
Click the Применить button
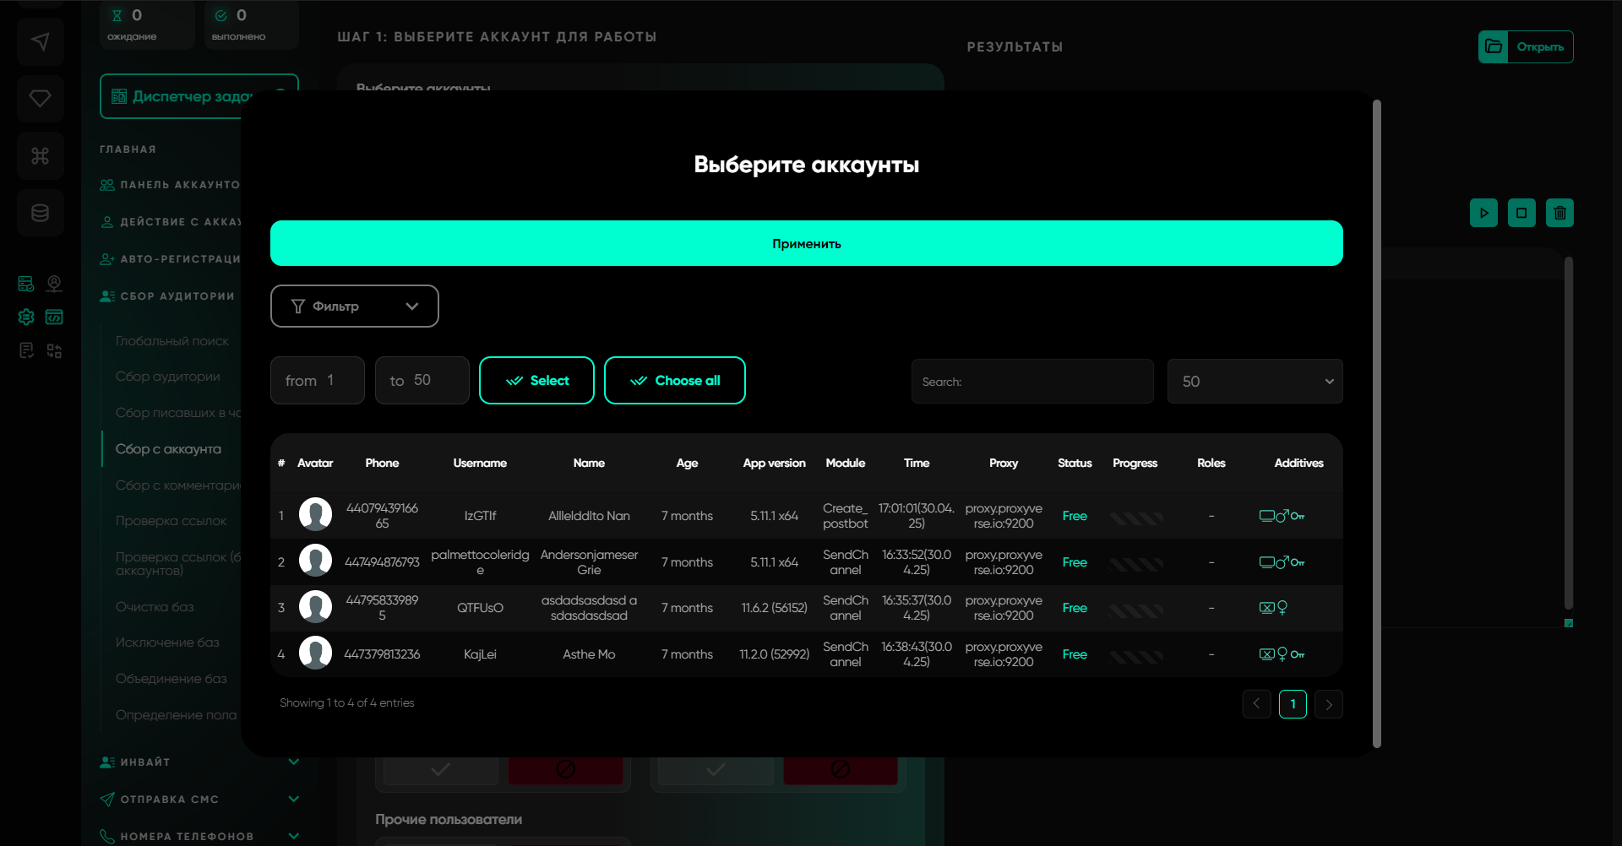tap(806, 243)
